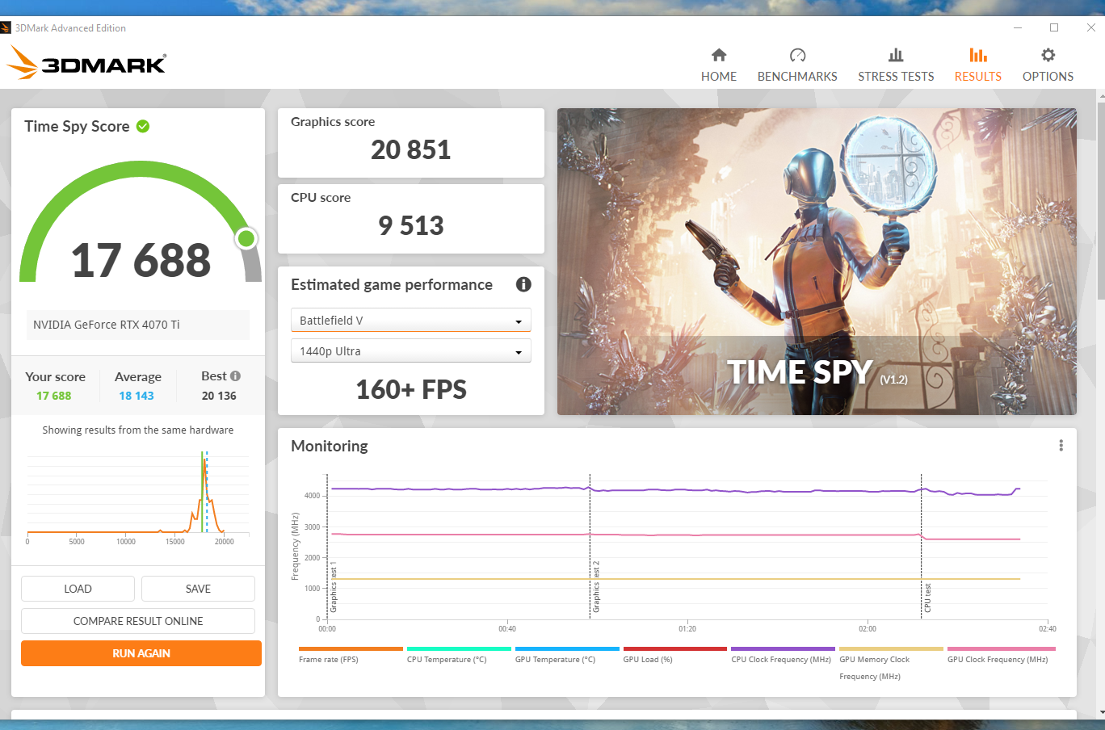Click the Time Spy Score heading
Viewport: 1105px width, 730px height.
(x=77, y=126)
